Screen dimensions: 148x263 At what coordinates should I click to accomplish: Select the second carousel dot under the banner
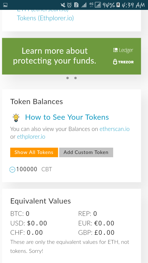tap(76, 78)
